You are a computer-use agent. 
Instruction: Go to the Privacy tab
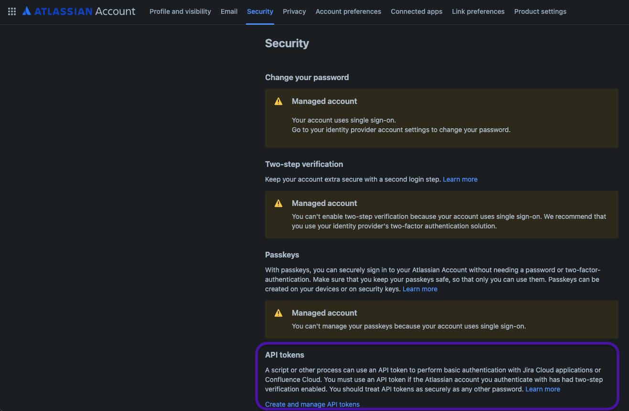tap(294, 11)
